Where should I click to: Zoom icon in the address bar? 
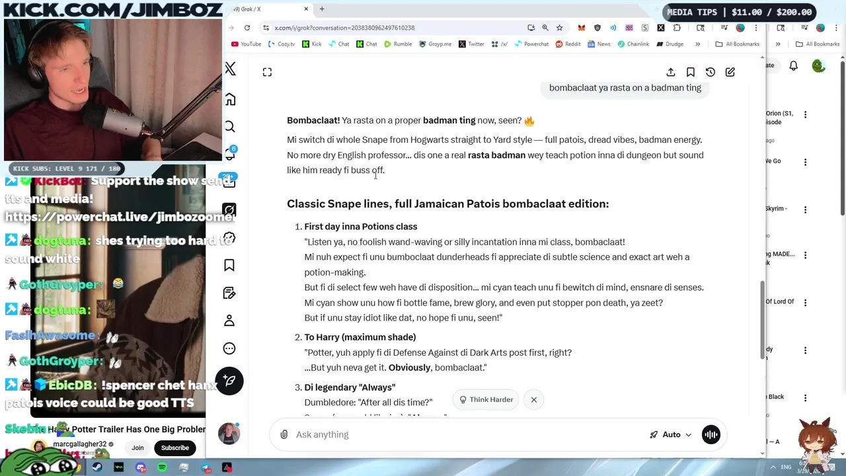tap(545, 28)
